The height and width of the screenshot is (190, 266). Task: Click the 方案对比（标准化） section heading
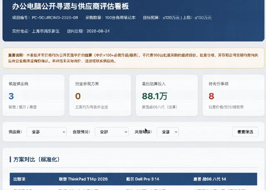click(37, 159)
